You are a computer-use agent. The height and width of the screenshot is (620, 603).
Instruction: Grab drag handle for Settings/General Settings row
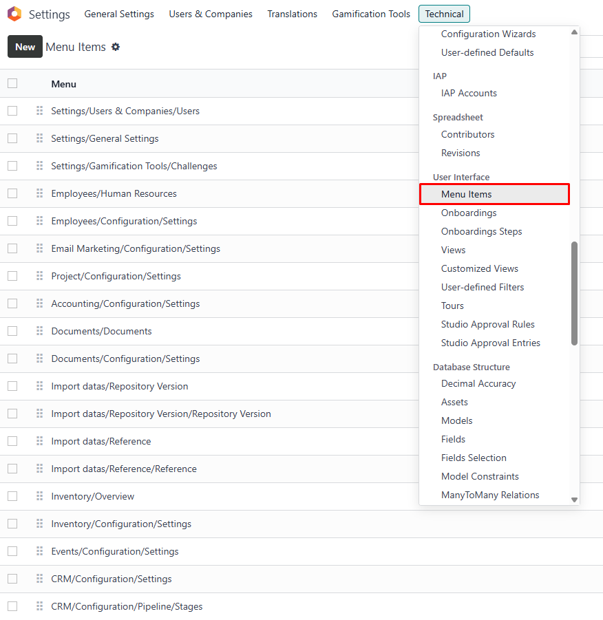pos(39,138)
